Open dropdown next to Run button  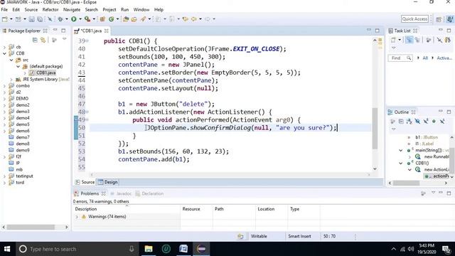[x=80, y=19]
